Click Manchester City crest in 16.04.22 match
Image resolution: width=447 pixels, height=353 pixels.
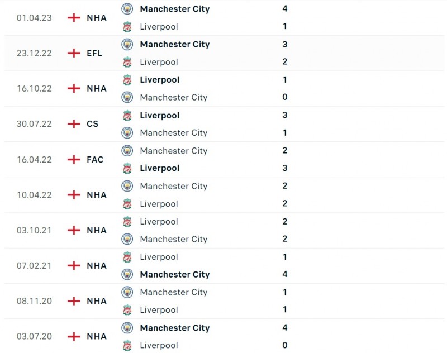click(x=127, y=151)
